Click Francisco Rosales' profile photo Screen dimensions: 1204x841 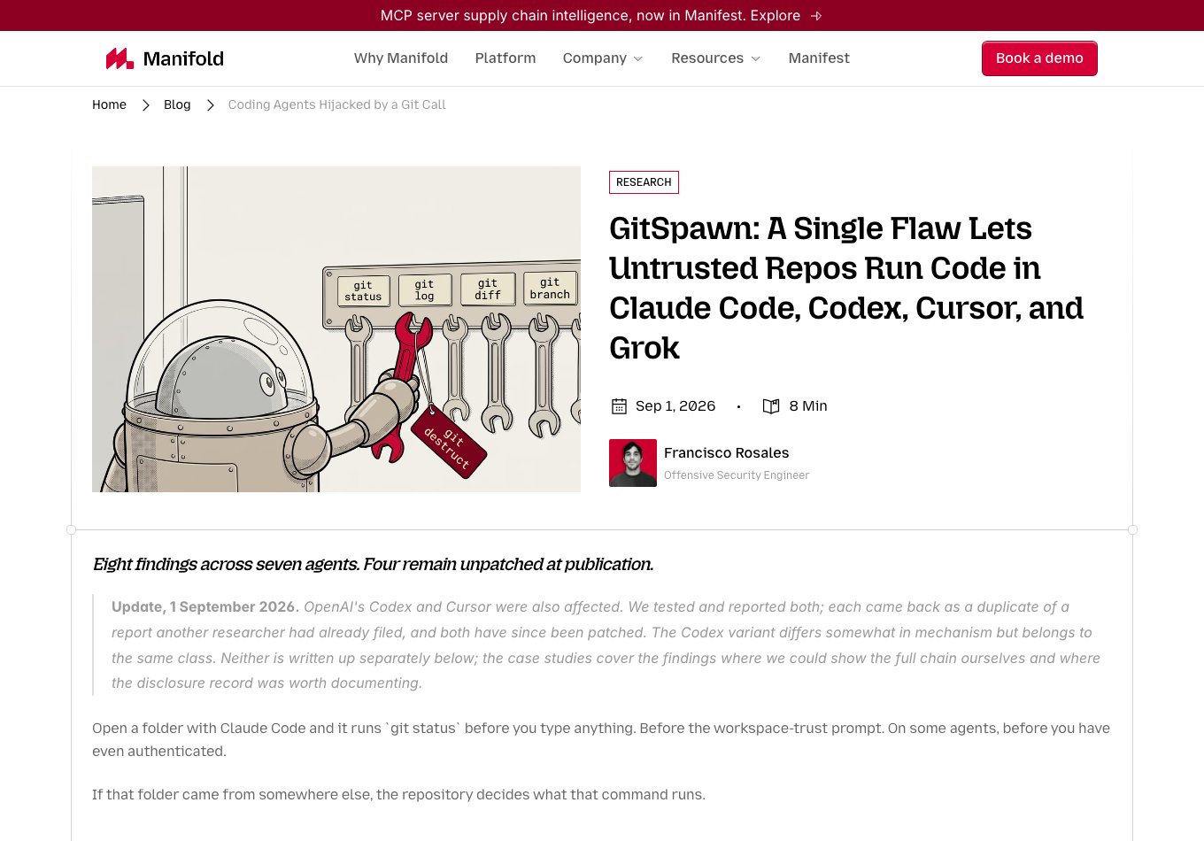(x=633, y=463)
